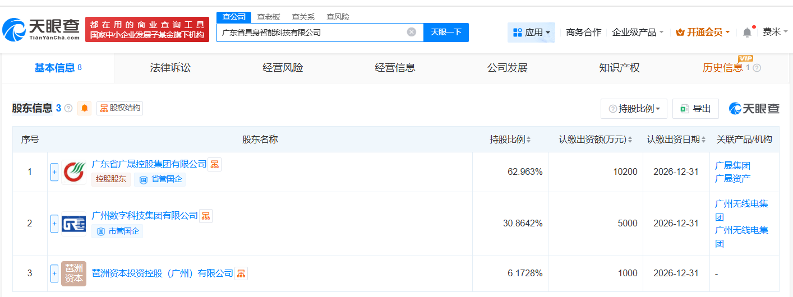Expand shareholder row 1 with the plus button
This screenshot has width=793, height=297.
point(54,172)
